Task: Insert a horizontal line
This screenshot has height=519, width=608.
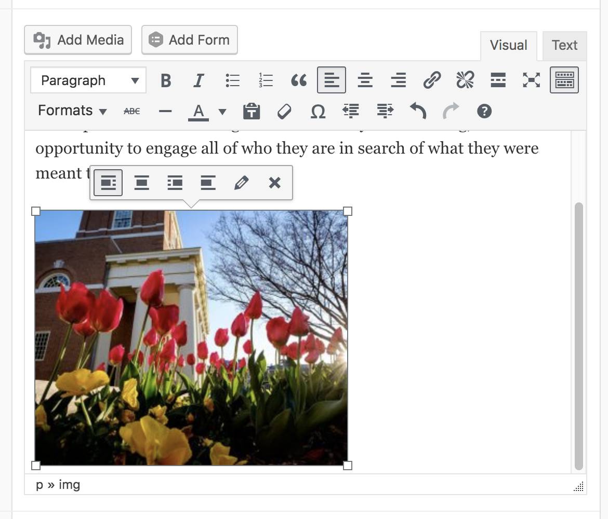Action: 165,111
